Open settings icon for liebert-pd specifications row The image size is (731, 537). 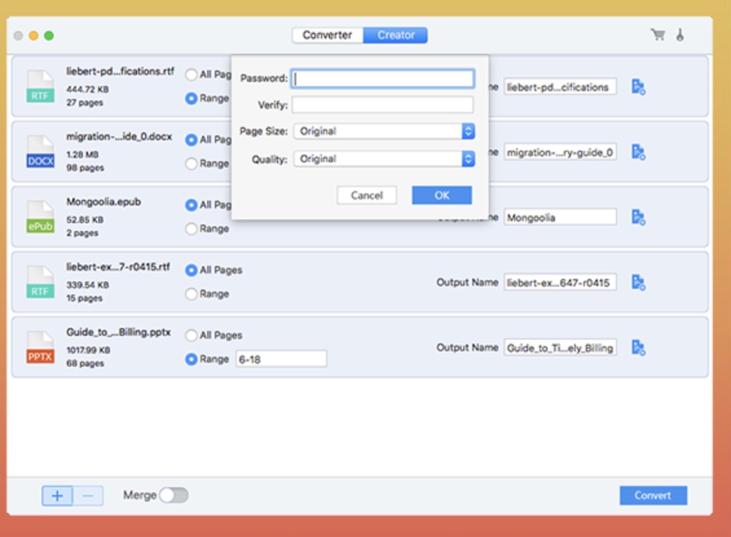pyautogui.click(x=638, y=87)
